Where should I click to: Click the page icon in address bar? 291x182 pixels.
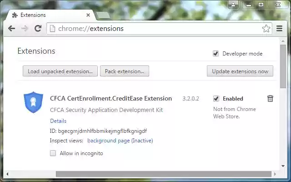pos(53,29)
